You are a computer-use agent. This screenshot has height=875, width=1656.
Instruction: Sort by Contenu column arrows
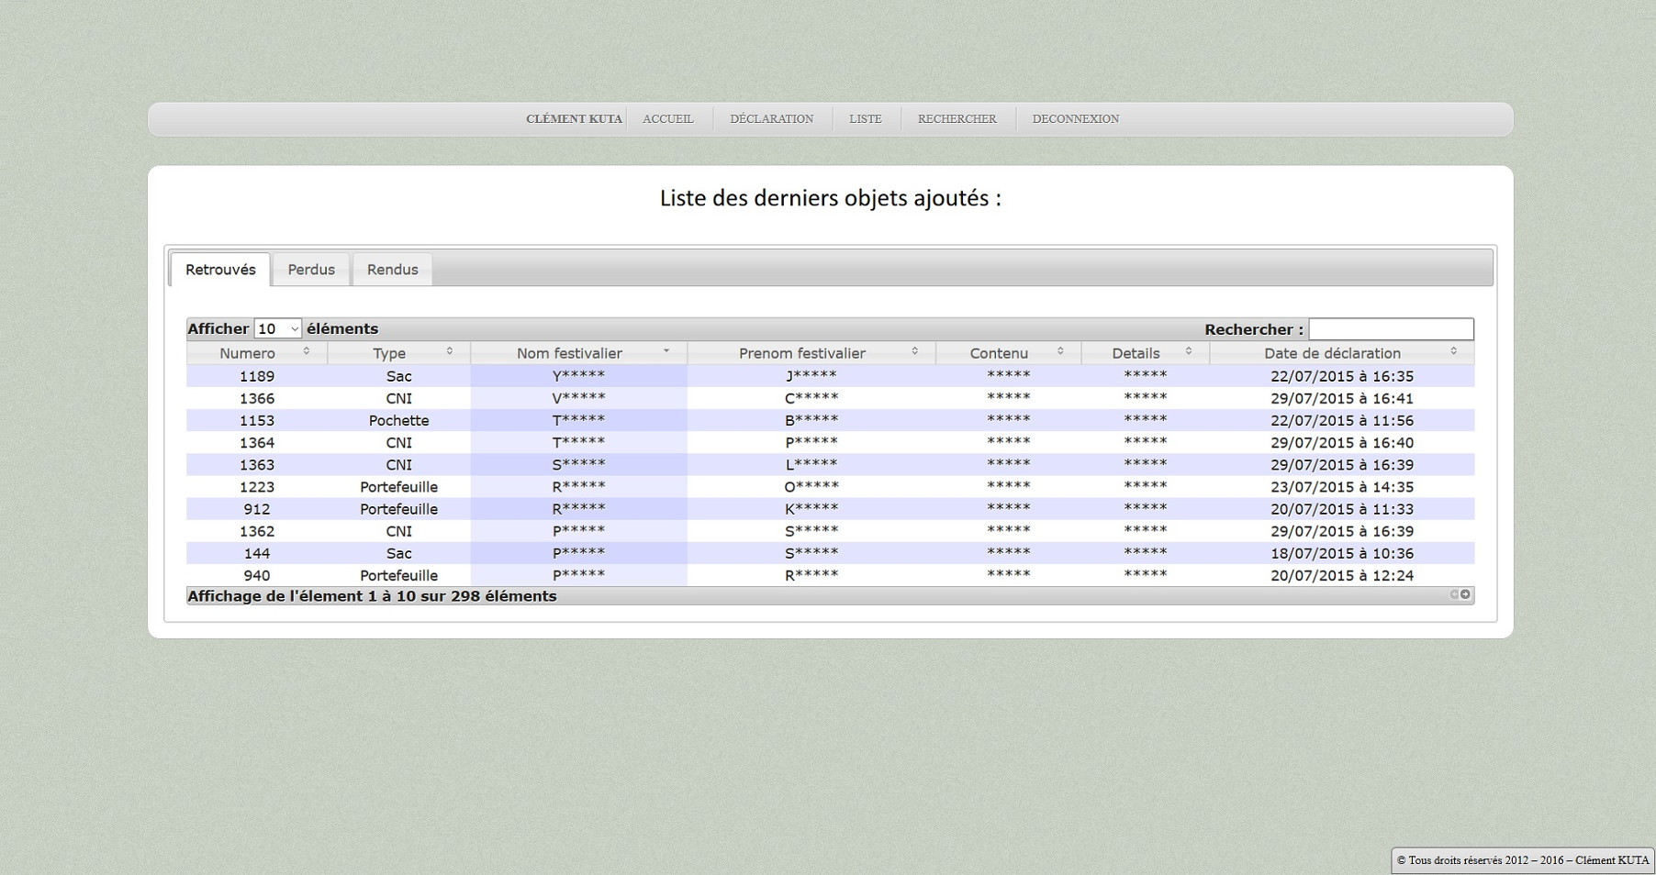[1060, 351]
